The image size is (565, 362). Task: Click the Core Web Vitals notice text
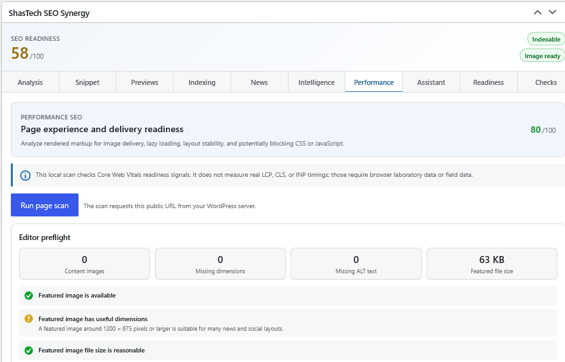(x=254, y=175)
